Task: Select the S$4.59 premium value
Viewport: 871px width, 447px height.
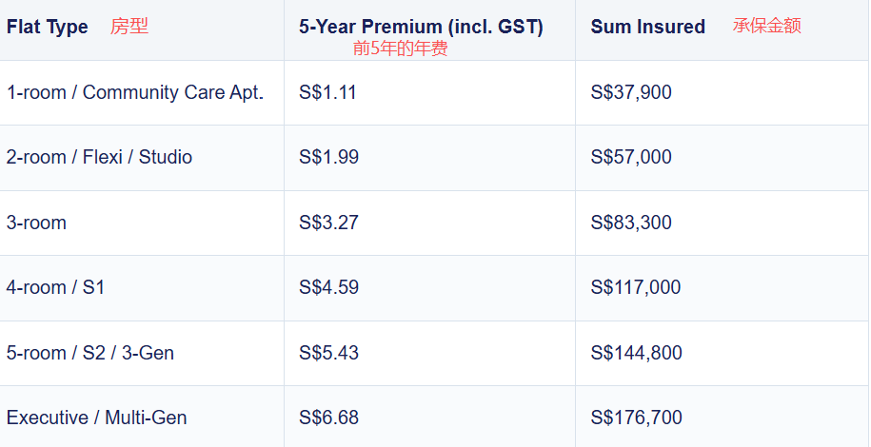Action: 328,287
